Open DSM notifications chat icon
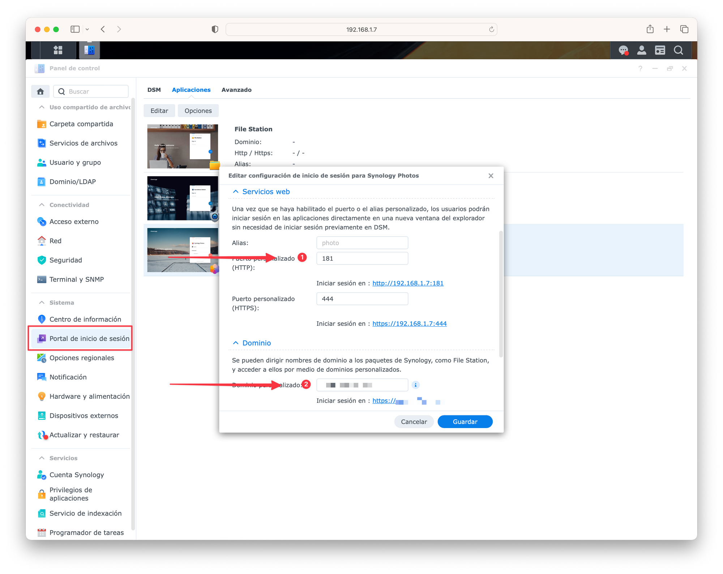 [x=623, y=50]
